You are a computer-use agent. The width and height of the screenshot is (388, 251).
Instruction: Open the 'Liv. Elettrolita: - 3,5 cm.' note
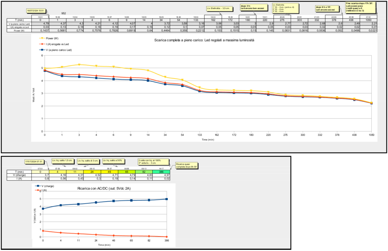(x=218, y=8)
